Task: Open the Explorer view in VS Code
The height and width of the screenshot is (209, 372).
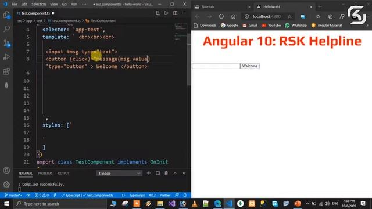Action: [6, 15]
